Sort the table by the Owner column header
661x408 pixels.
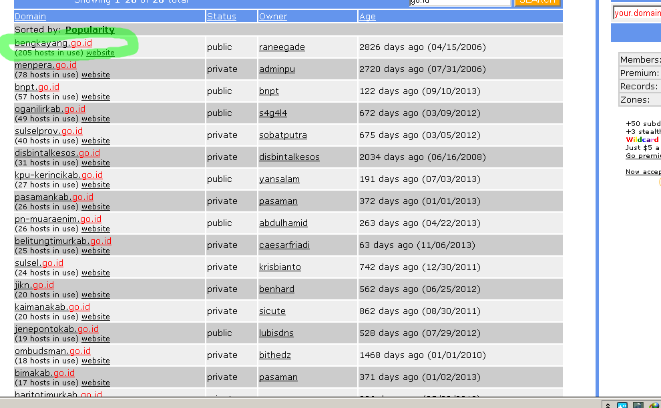(273, 17)
